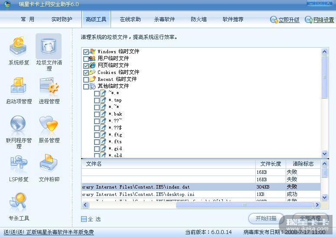Click the 用户临时文件 users icon
Screen dimensions: 336x237
[92, 58]
